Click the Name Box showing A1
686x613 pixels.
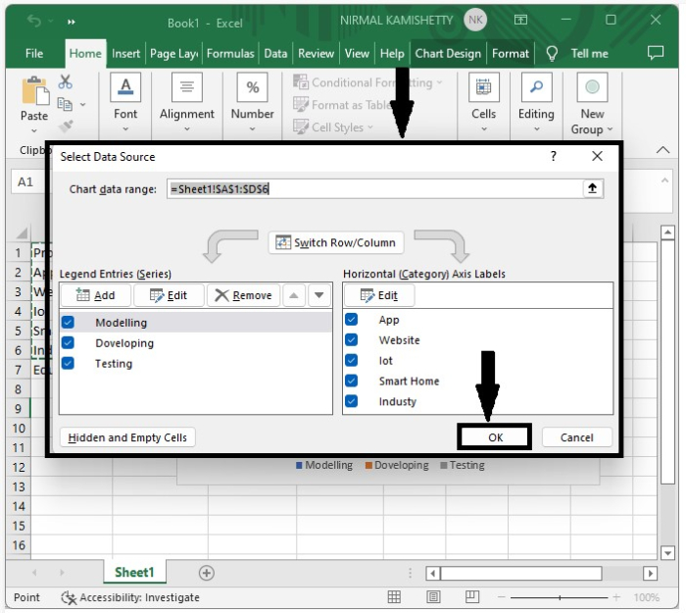click(x=27, y=181)
